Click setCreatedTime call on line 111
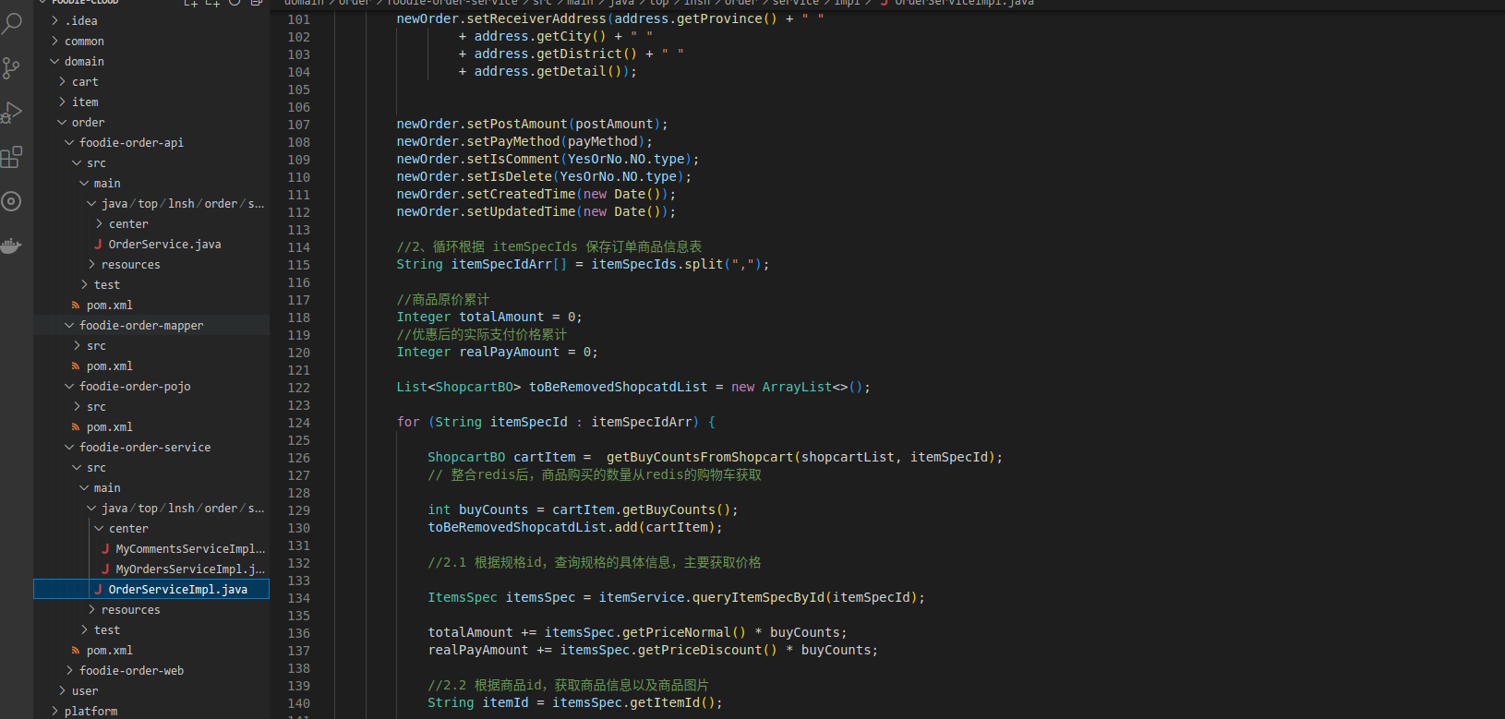Viewport: 1505px width, 719px height. point(521,194)
